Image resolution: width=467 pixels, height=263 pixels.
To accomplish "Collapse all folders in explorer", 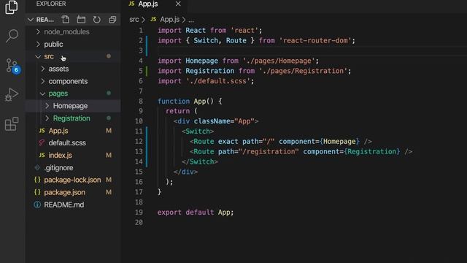I will click(x=112, y=20).
